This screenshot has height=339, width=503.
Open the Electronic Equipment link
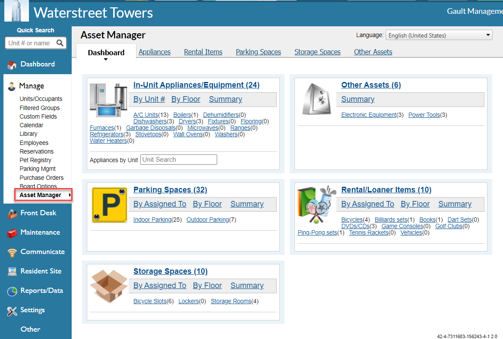[369, 115]
